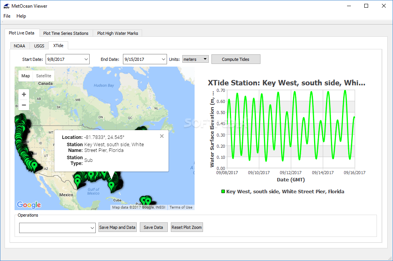
Task: Click the Puerto Rico station marker
Action: click(x=148, y=201)
